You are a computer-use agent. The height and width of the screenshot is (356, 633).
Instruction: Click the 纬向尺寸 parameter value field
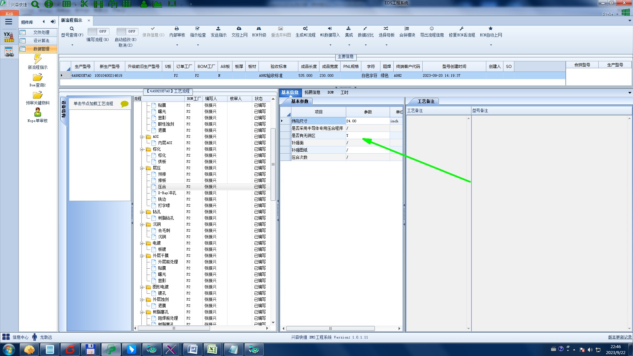(x=367, y=121)
